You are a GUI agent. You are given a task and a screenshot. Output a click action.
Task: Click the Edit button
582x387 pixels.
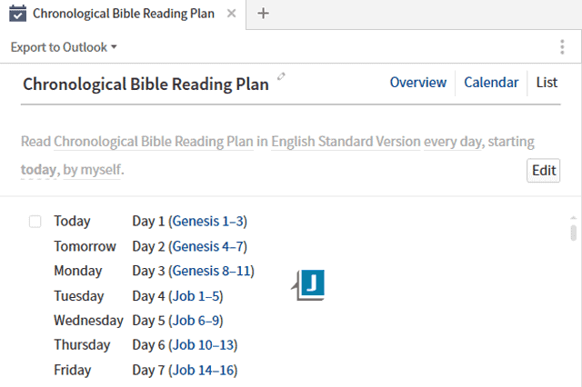[x=544, y=171]
